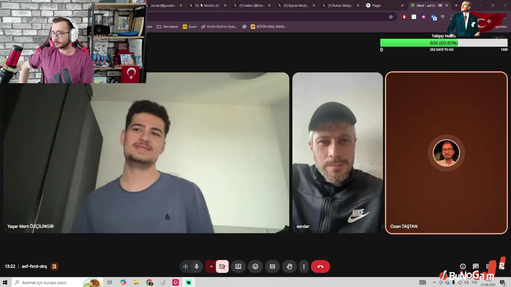Click the meeting code axf-fzrd-drq

click(34, 266)
